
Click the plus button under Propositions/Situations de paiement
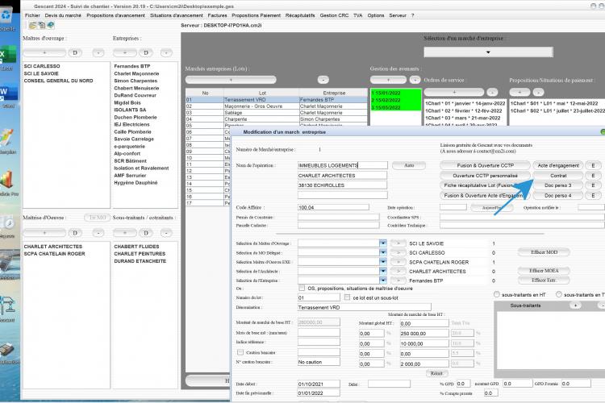(519, 92)
